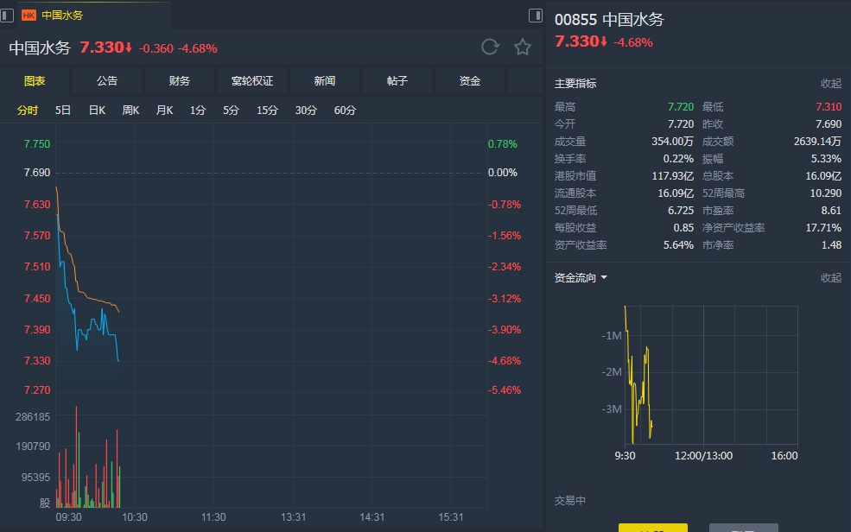Click the 52周最低 value 6.725
Image resolution: width=851 pixels, height=532 pixels.
[x=681, y=211]
